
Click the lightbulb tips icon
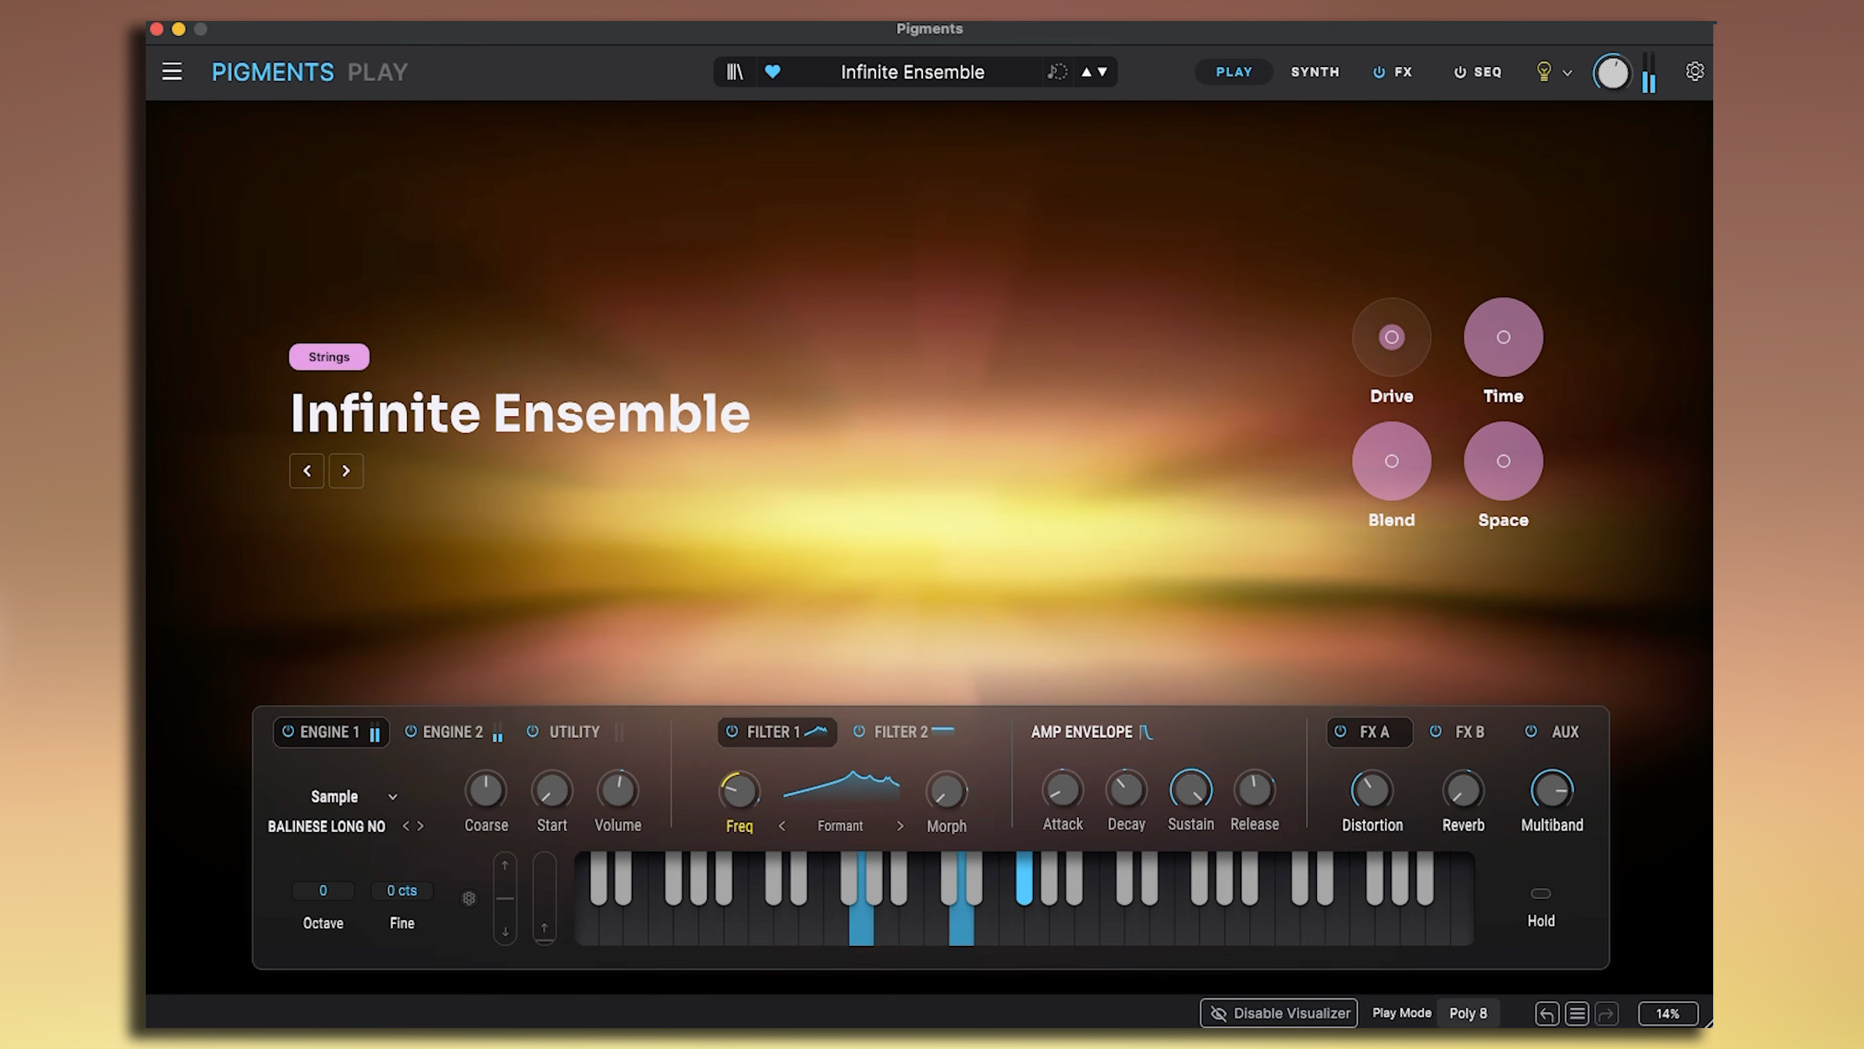[1544, 72]
